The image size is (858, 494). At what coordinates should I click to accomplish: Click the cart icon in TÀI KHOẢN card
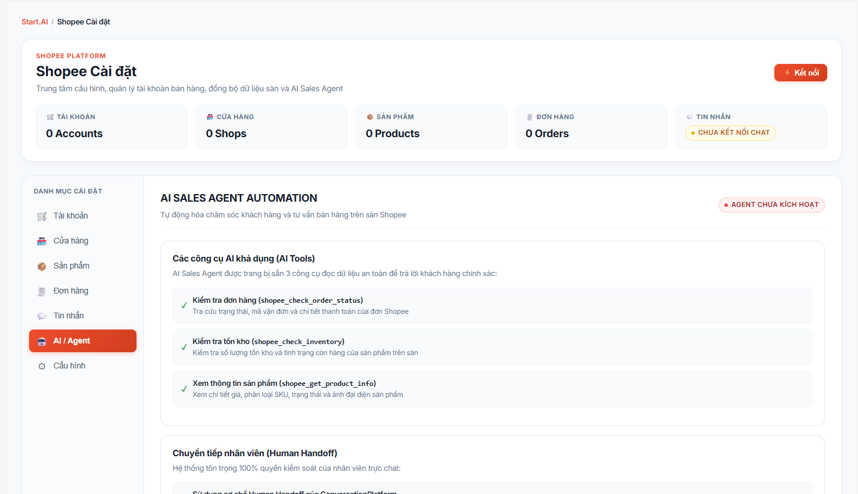tap(50, 117)
